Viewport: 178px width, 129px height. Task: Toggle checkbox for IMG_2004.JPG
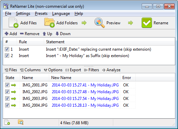7,105
